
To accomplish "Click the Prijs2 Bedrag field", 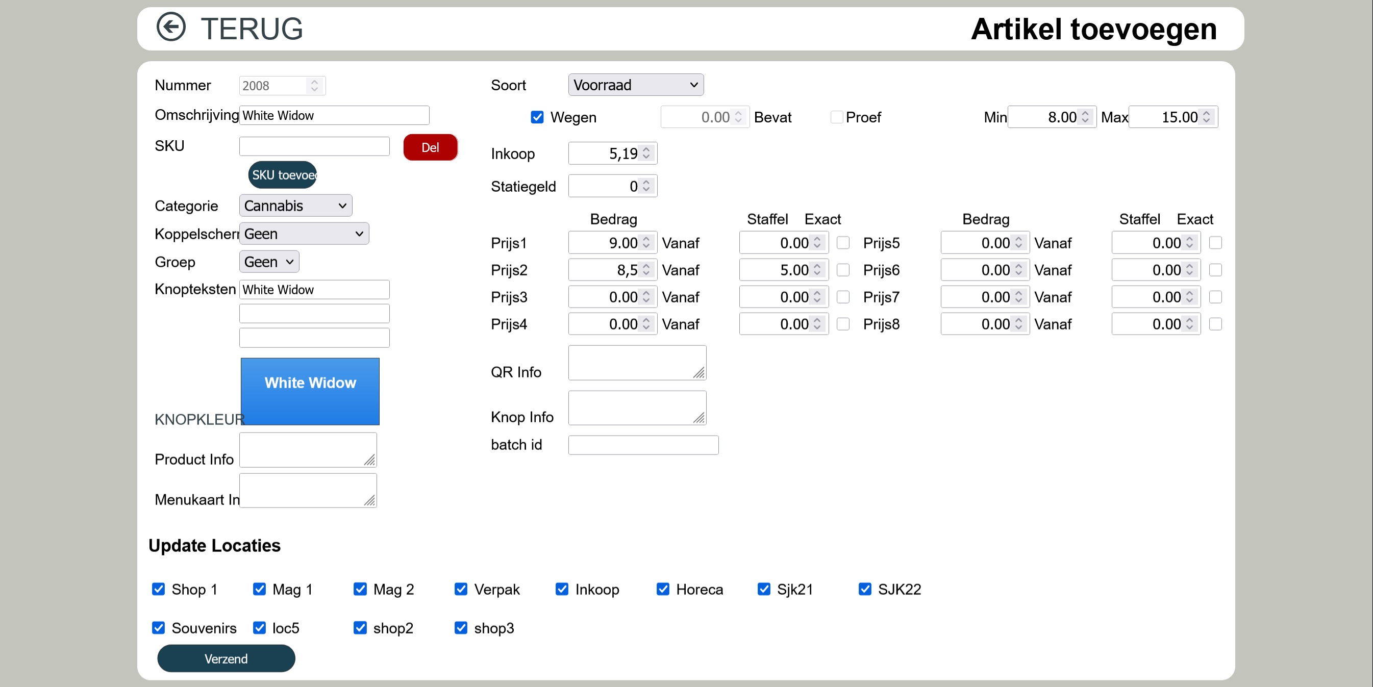I will point(612,270).
